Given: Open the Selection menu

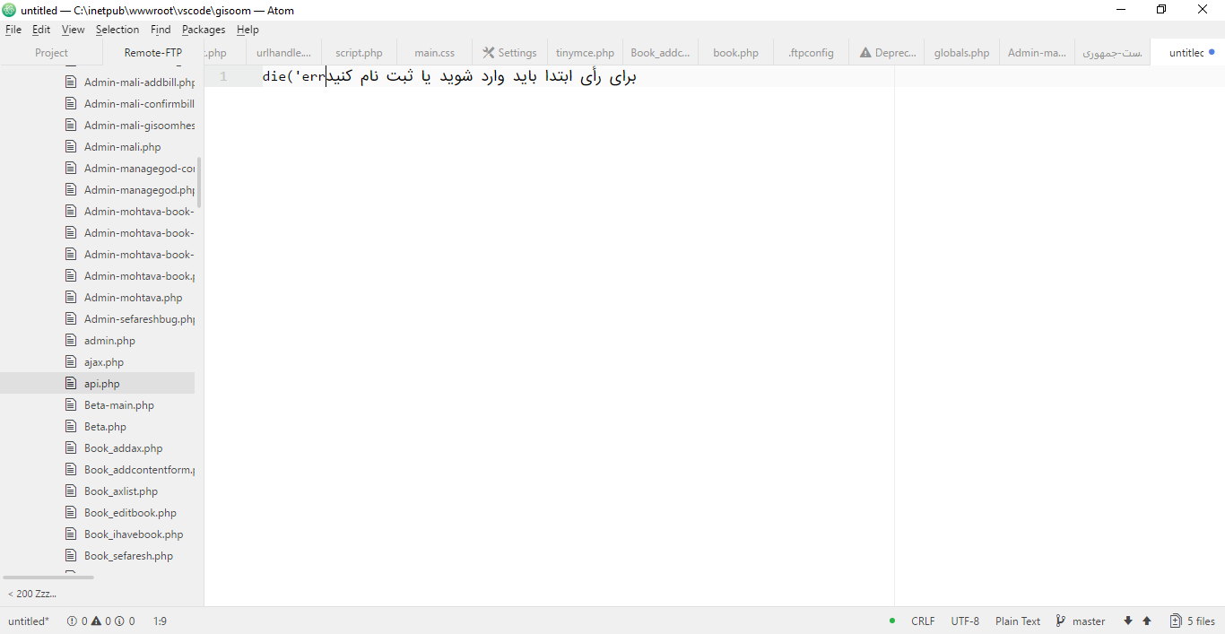Looking at the screenshot, I should (x=117, y=30).
